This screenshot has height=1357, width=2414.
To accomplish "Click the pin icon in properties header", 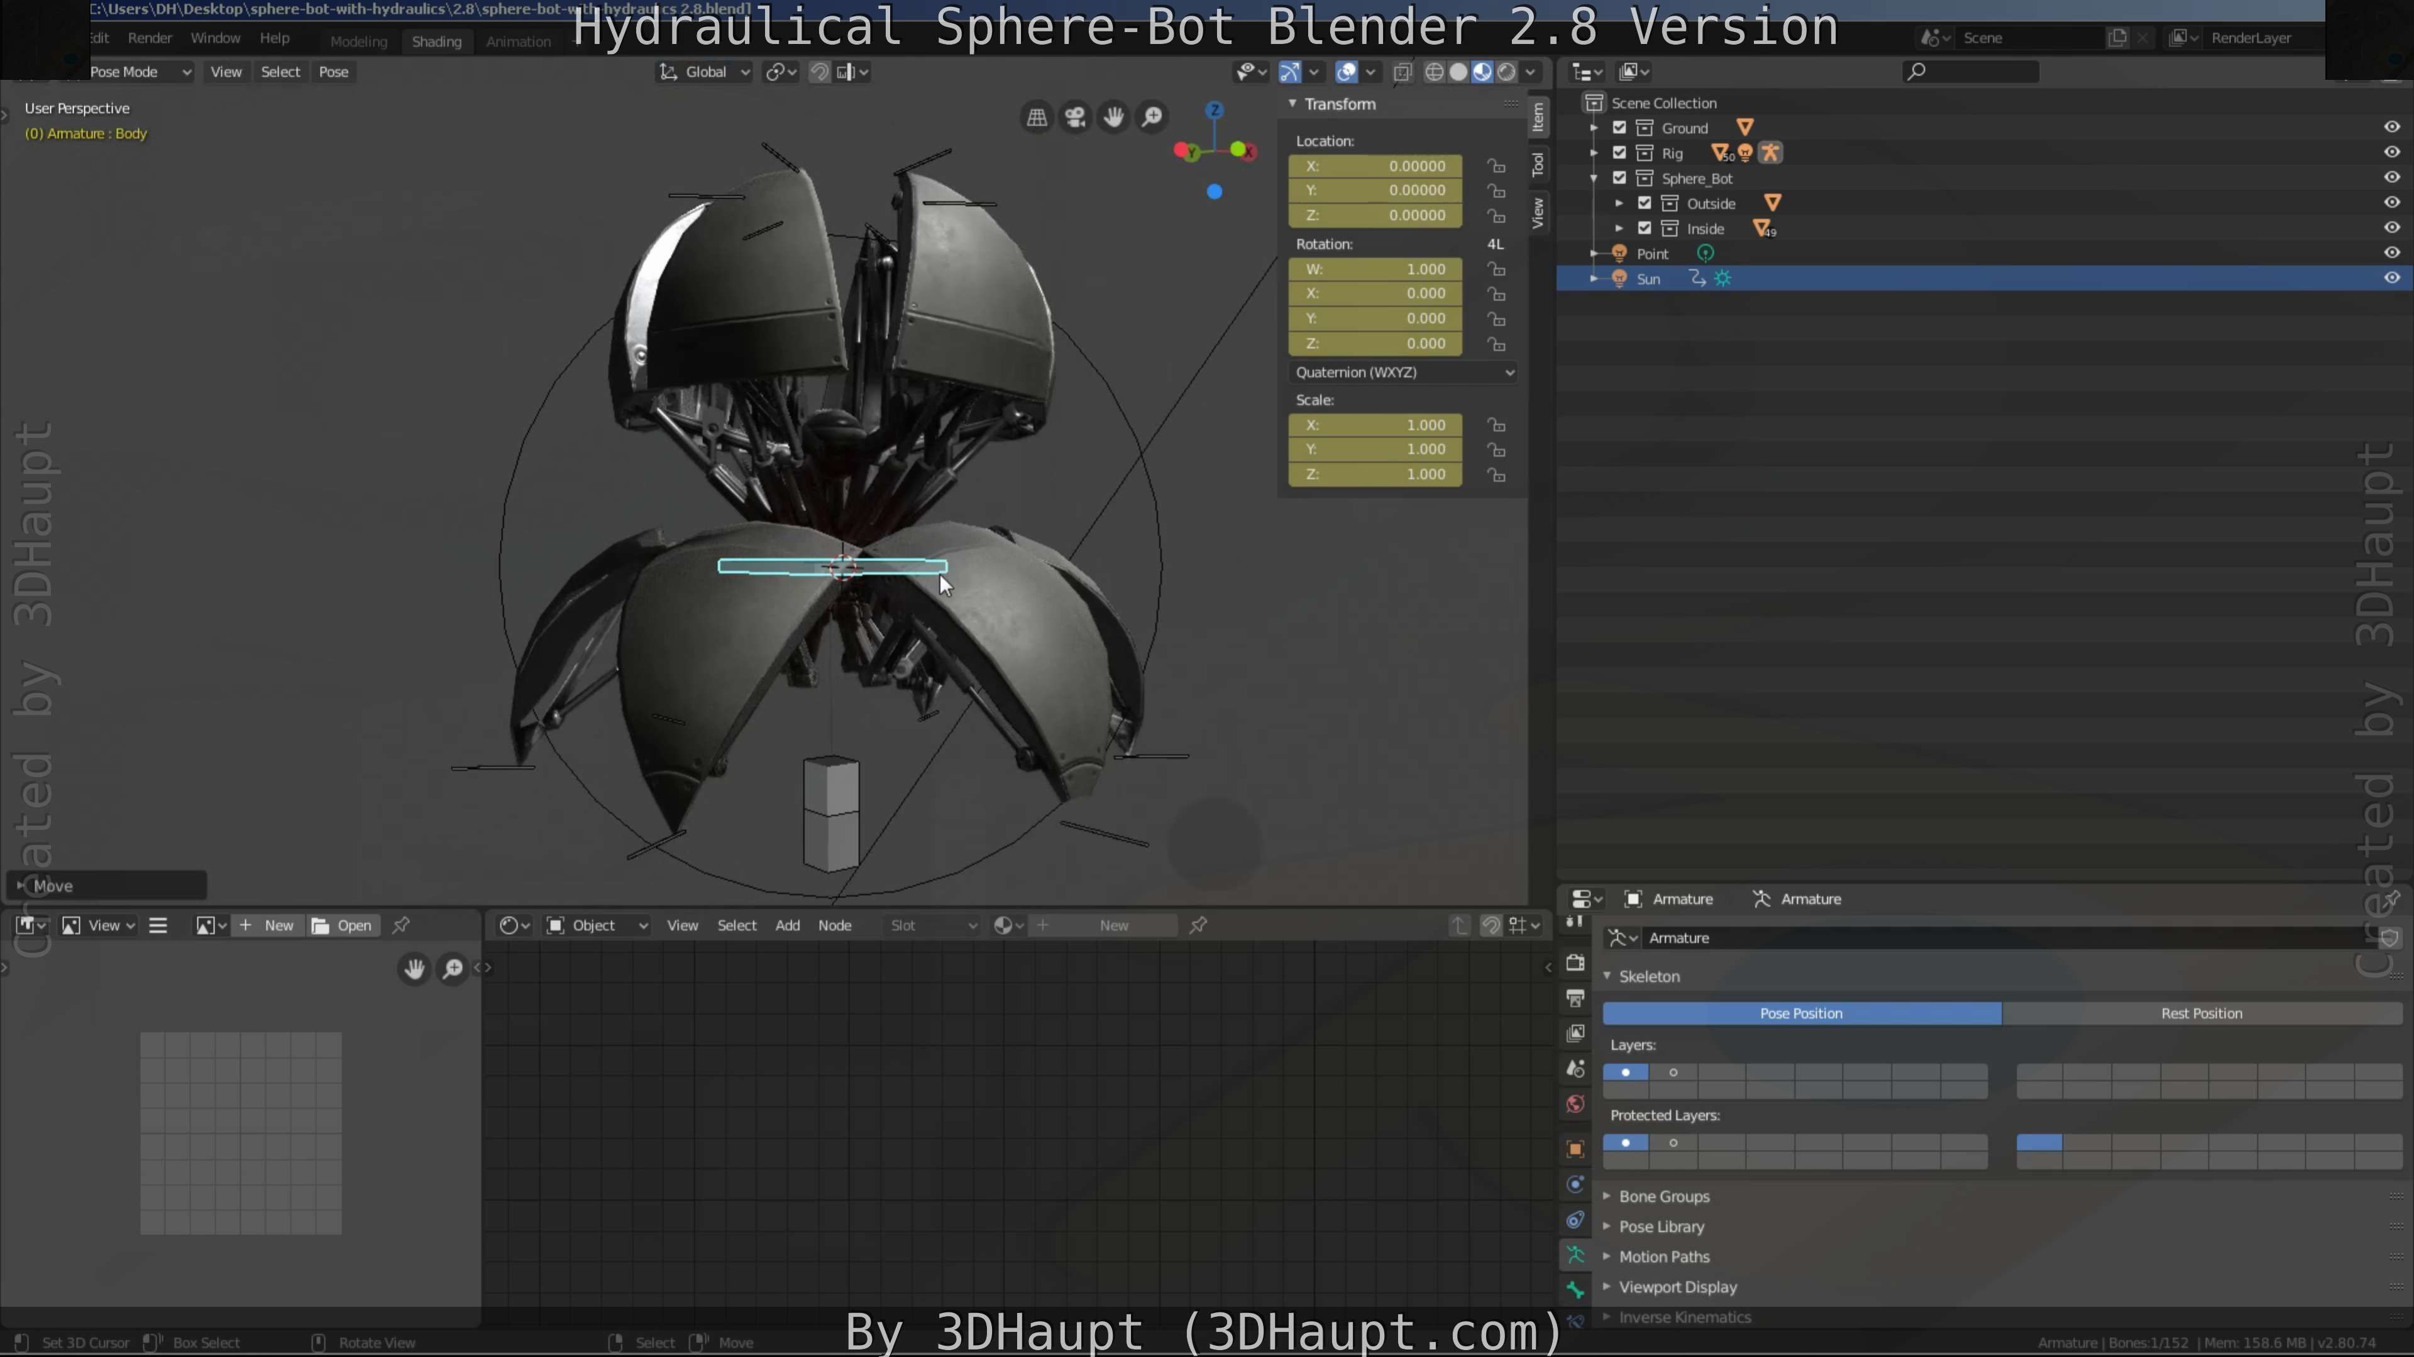I will [x=2391, y=899].
